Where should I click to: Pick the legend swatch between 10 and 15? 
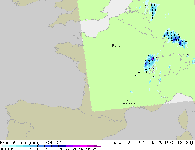(x=41, y=146)
